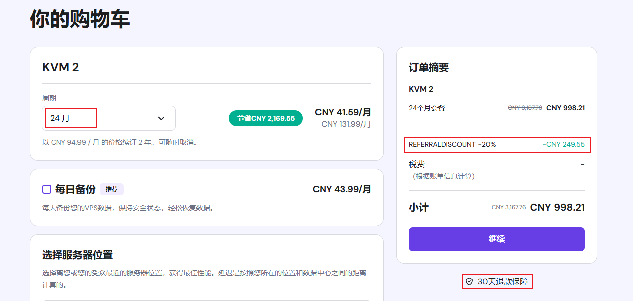Click the 税费 tax row label
The image size is (633, 301).
(417, 164)
